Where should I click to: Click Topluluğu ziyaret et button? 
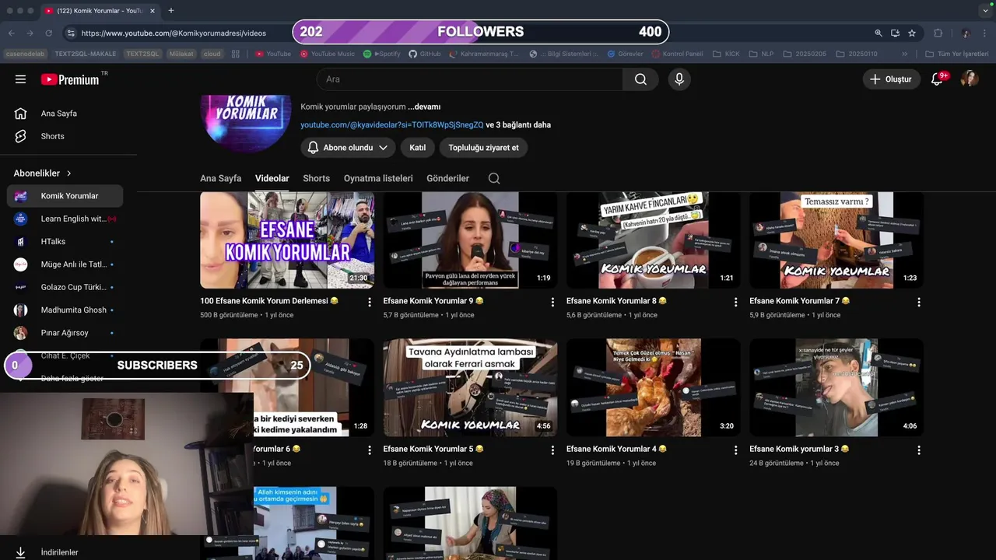click(483, 148)
